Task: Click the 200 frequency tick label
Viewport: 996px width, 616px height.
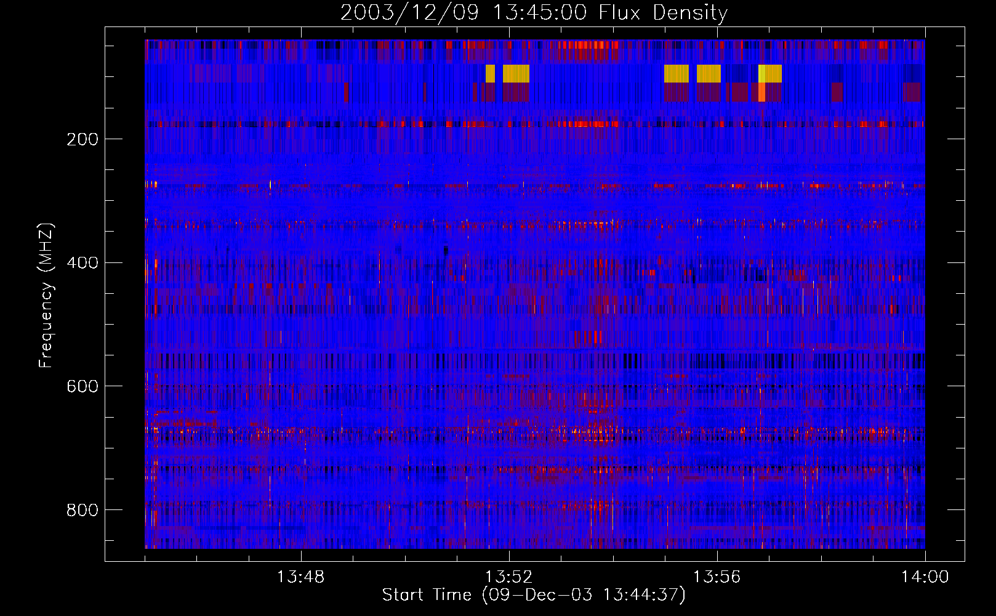Action: click(x=82, y=139)
